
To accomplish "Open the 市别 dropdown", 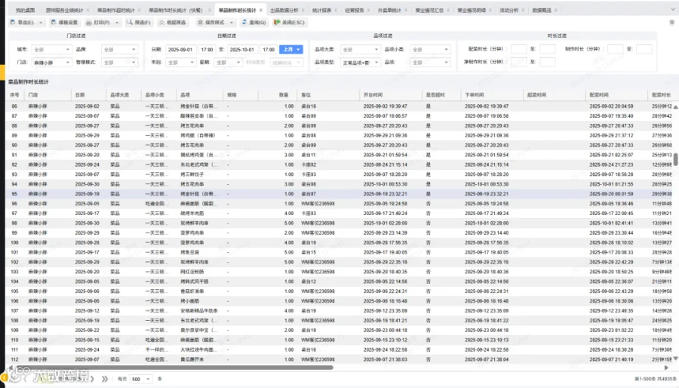I will pos(180,63).
